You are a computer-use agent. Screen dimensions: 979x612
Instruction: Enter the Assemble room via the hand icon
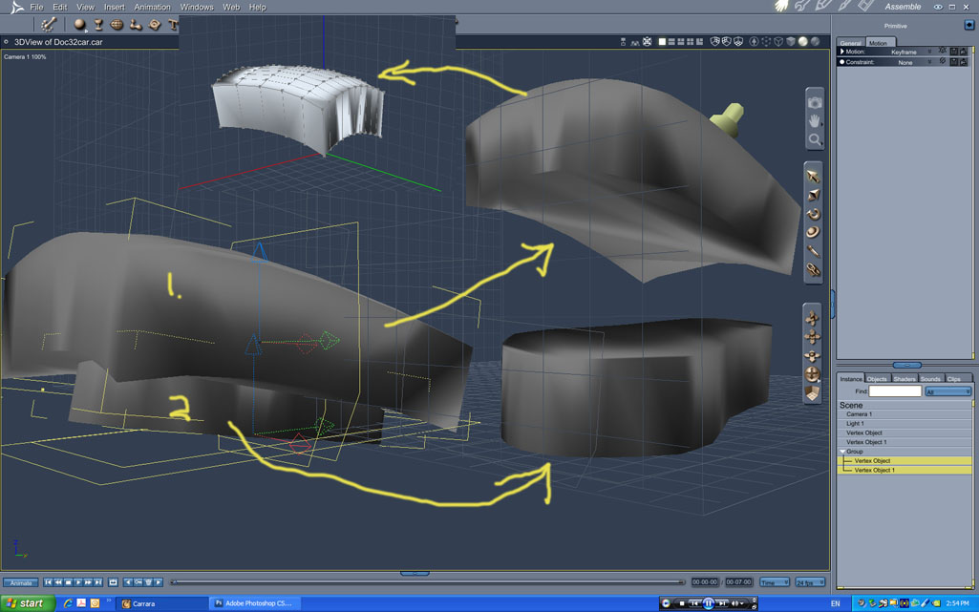pyautogui.click(x=780, y=7)
